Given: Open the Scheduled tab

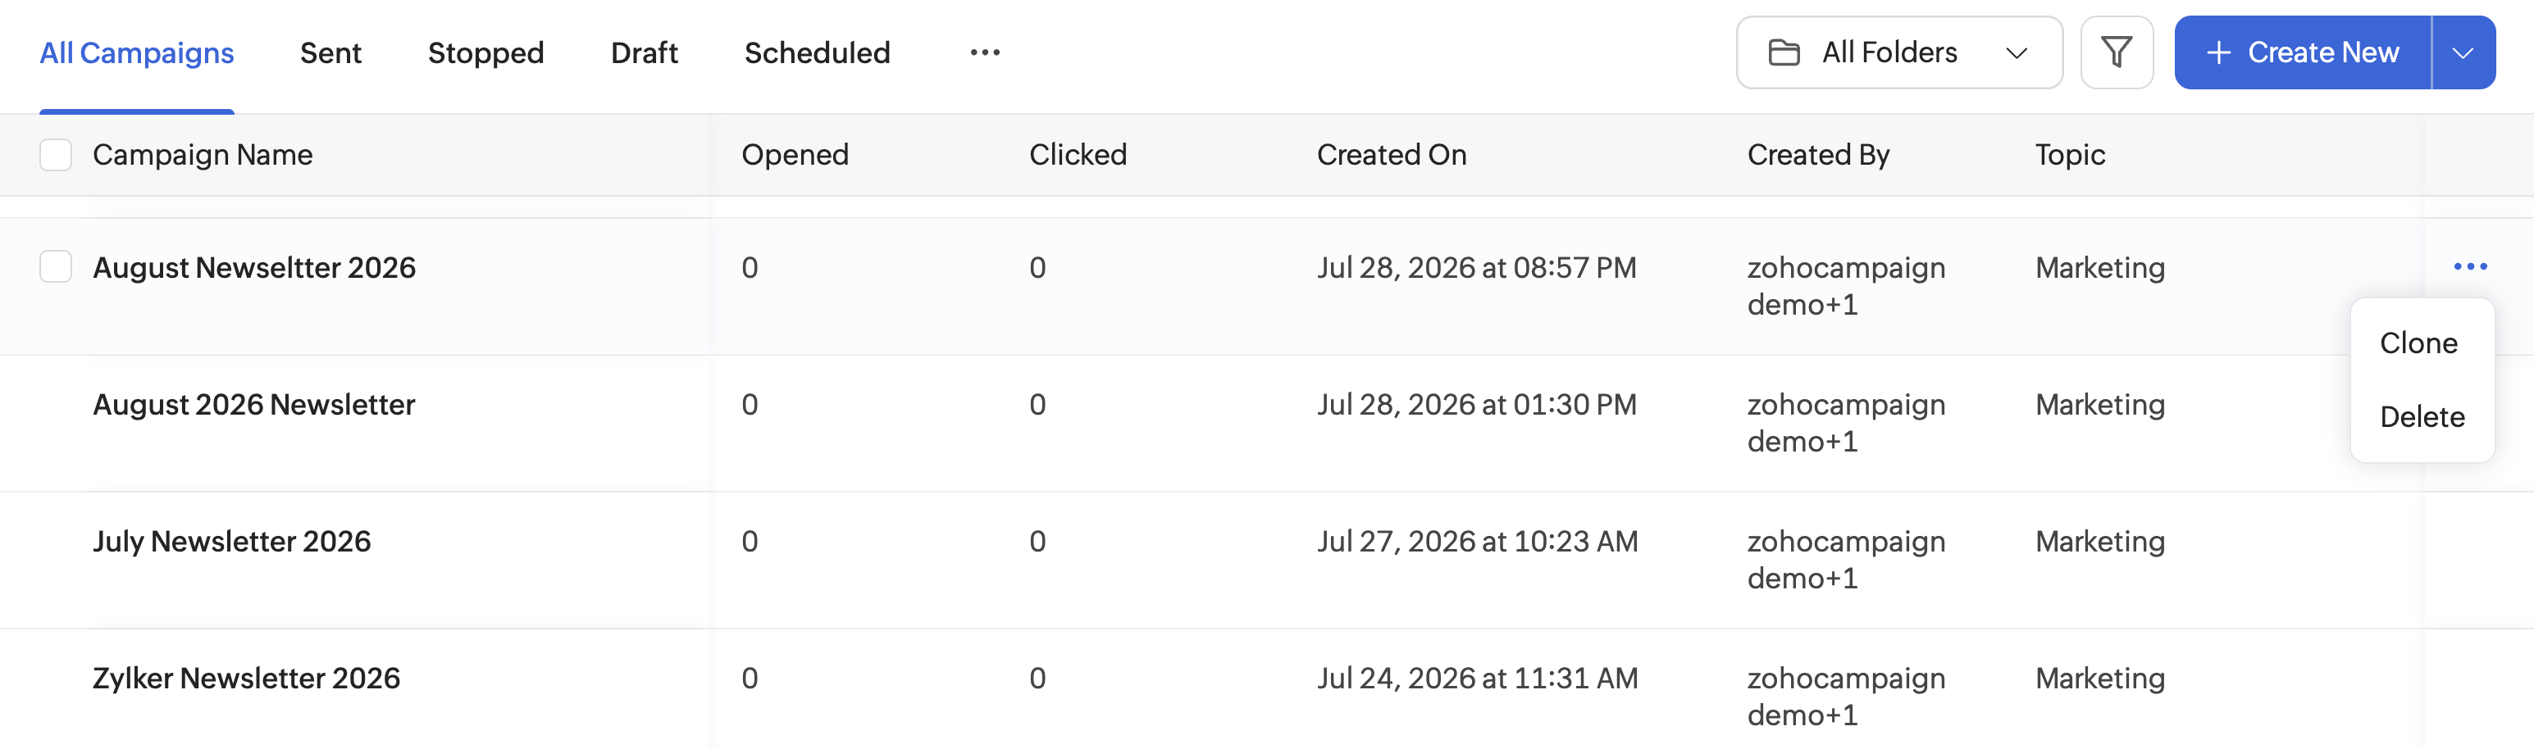Looking at the screenshot, I should point(818,52).
